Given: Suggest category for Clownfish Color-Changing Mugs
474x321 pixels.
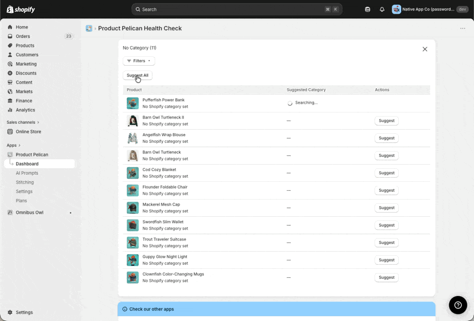Looking at the screenshot, I should [387, 278].
